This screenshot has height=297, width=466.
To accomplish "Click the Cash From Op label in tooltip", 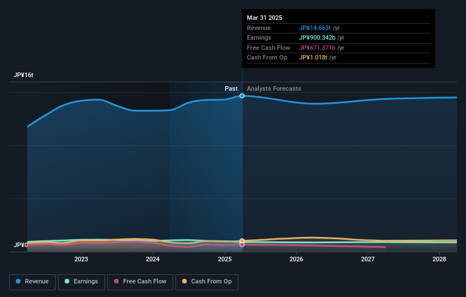I will [x=267, y=58].
